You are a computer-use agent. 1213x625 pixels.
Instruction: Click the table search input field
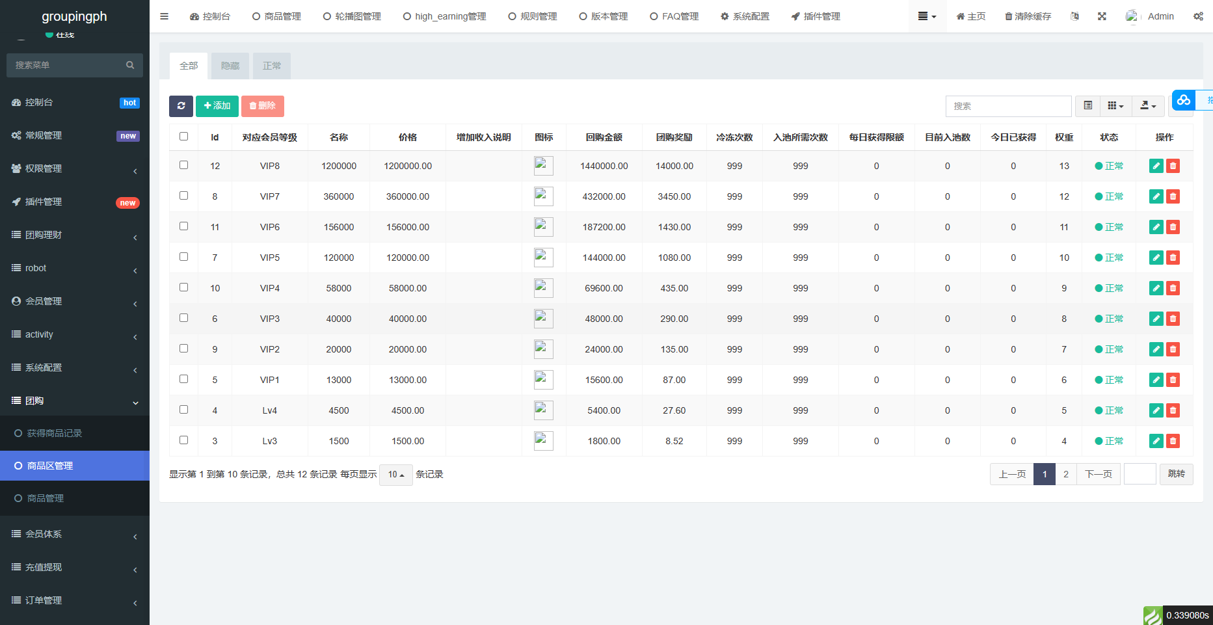[1008, 106]
